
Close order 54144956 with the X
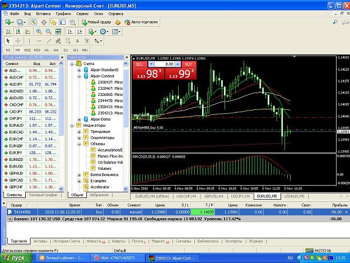pyautogui.click(x=346, y=212)
